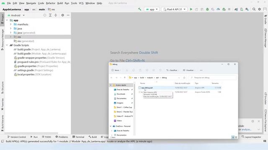This screenshot has height=150, width=268.
Task: Open See more ellipsis in Explorer toolbar
Action: tap(201, 70)
